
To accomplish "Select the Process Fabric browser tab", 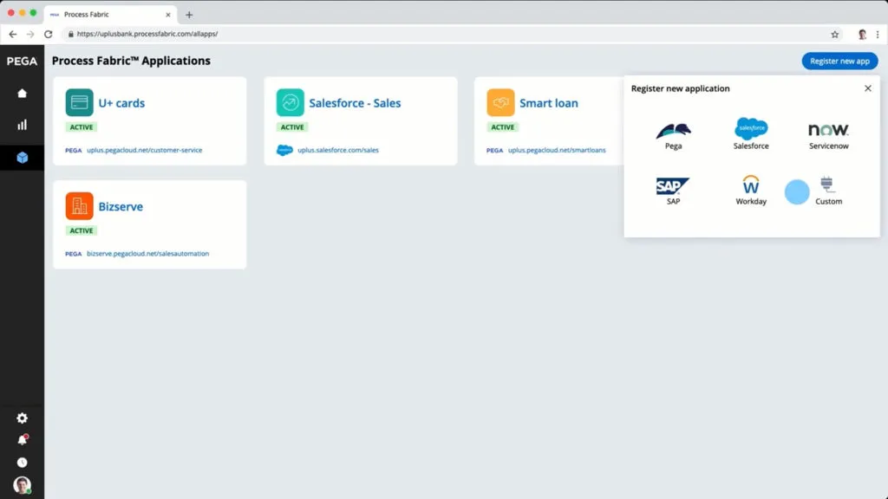I will pyautogui.click(x=110, y=15).
